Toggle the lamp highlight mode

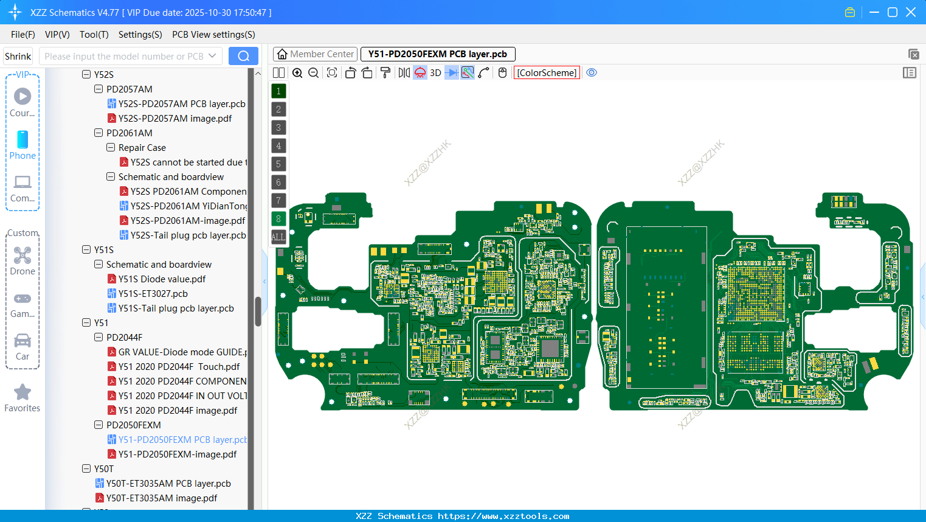pyautogui.click(x=420, y=72)
